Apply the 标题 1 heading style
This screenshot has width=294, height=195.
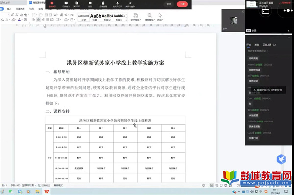pyautogui.click(x=96, y=17)
